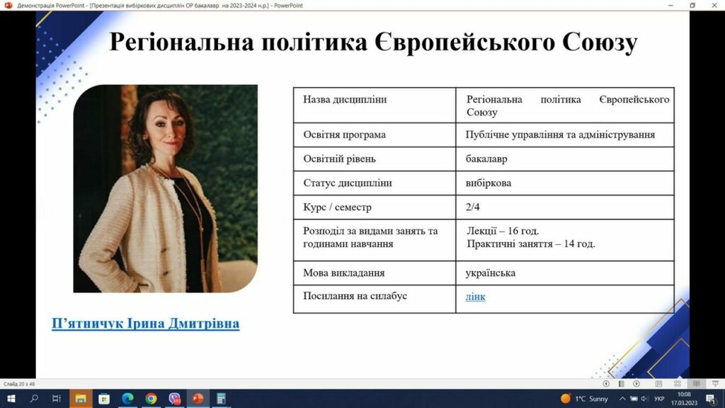
Task: Open File Explorer from the taskbar
Action: click(81, 398)
